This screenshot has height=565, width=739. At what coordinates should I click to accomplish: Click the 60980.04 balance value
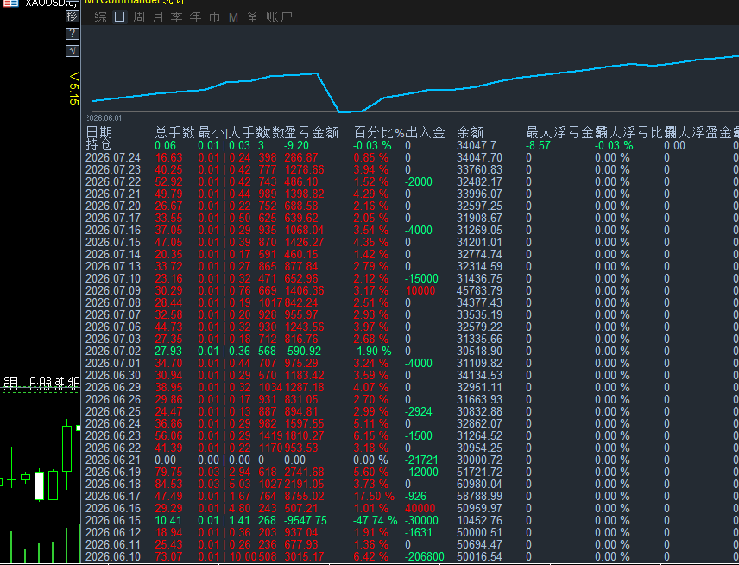[x=480, y=485]
